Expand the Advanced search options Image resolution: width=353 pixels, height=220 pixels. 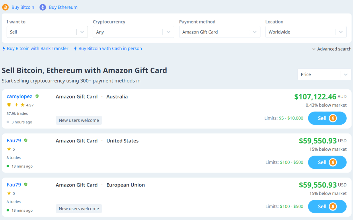pos(332,49)
